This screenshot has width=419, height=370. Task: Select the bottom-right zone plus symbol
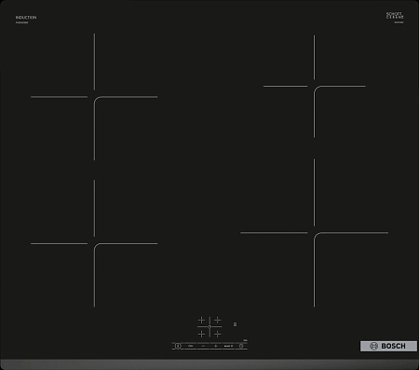pos(218,334)
